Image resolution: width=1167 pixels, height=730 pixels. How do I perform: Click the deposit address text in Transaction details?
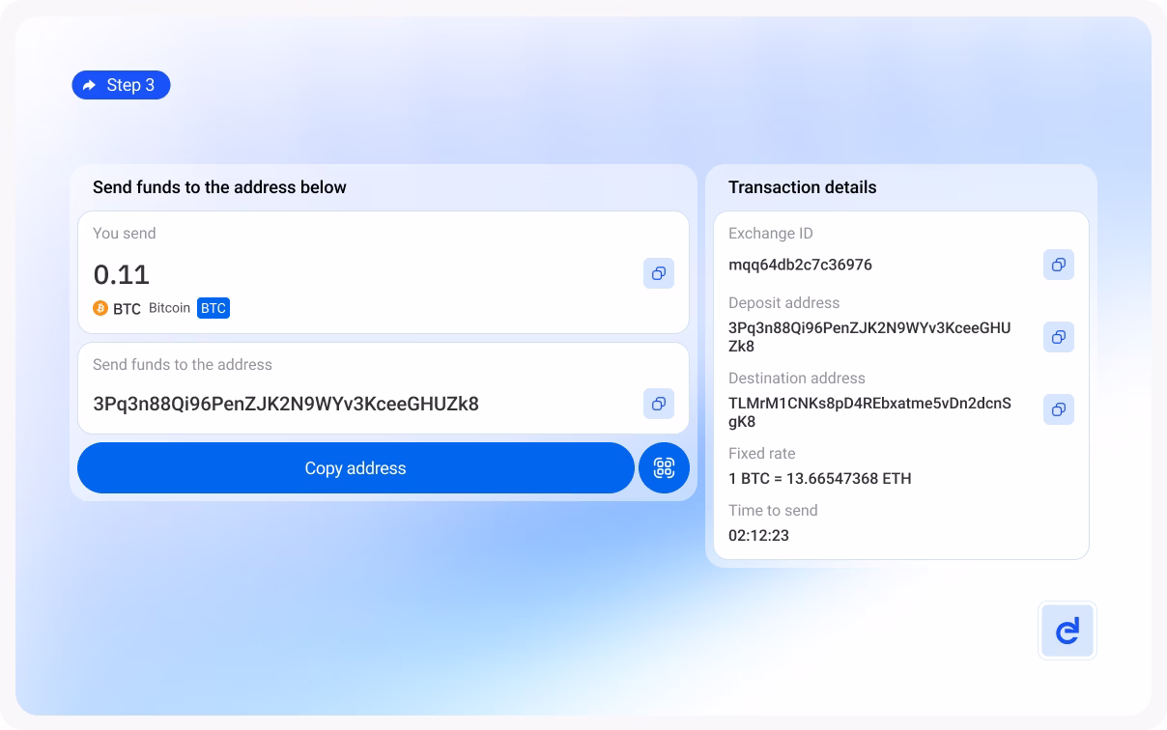pyautogui.click(x=869, y=337)
